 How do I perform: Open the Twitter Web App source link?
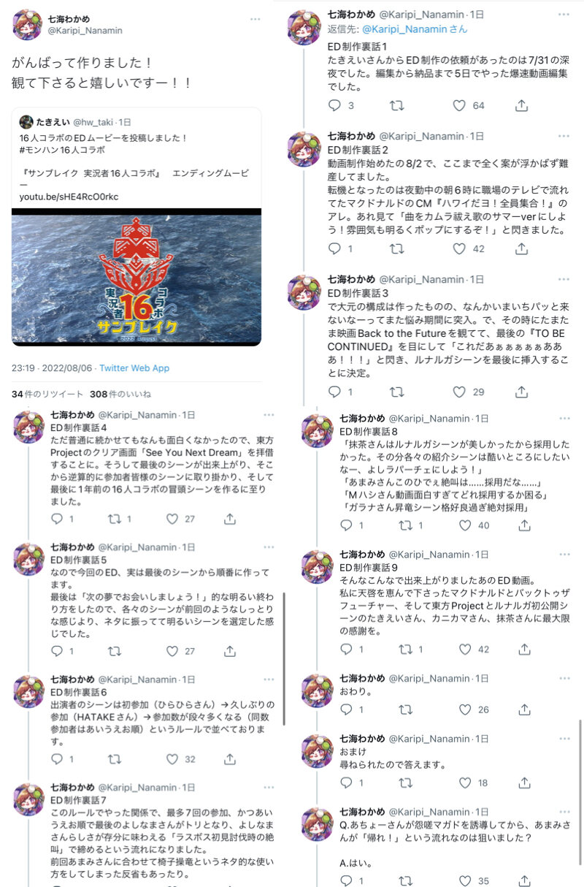pos(134,368)
